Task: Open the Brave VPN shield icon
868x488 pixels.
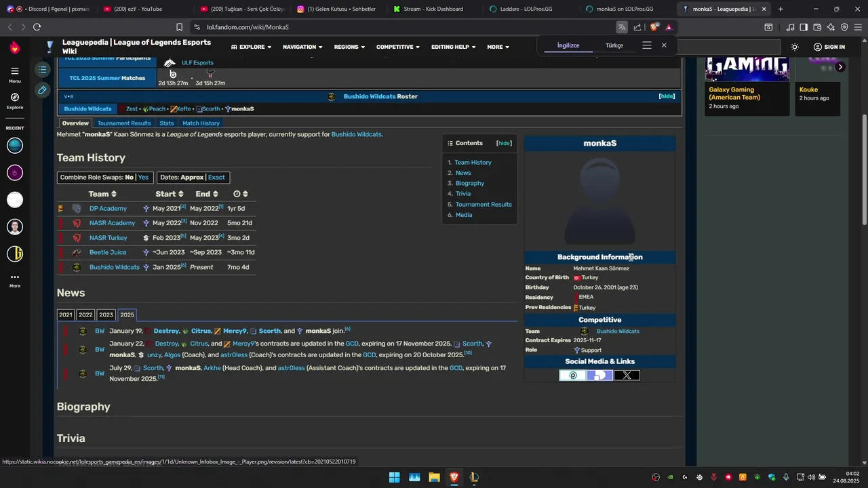Action: tap(844, 27)
